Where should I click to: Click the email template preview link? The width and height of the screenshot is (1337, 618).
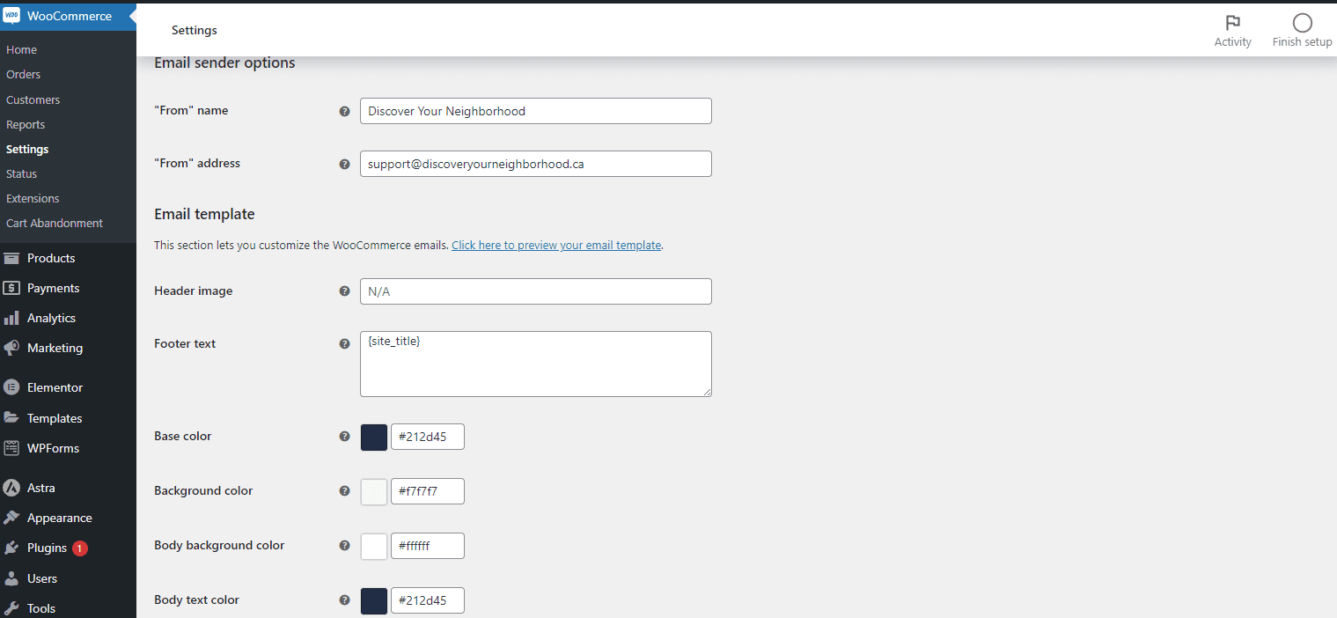tap(555, 246)
